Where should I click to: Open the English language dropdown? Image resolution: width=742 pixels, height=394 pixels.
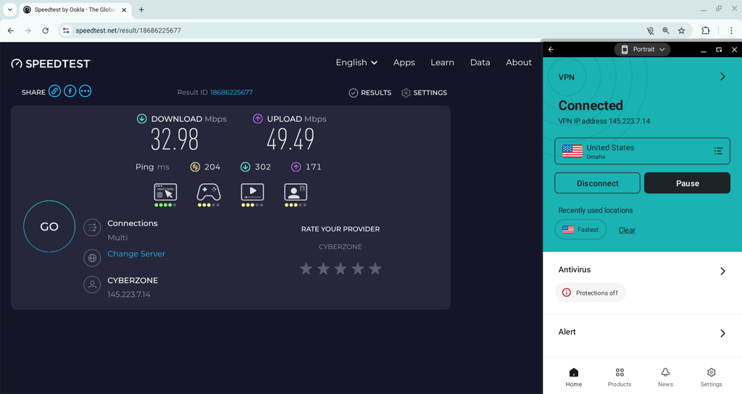(x=357, y=62)
